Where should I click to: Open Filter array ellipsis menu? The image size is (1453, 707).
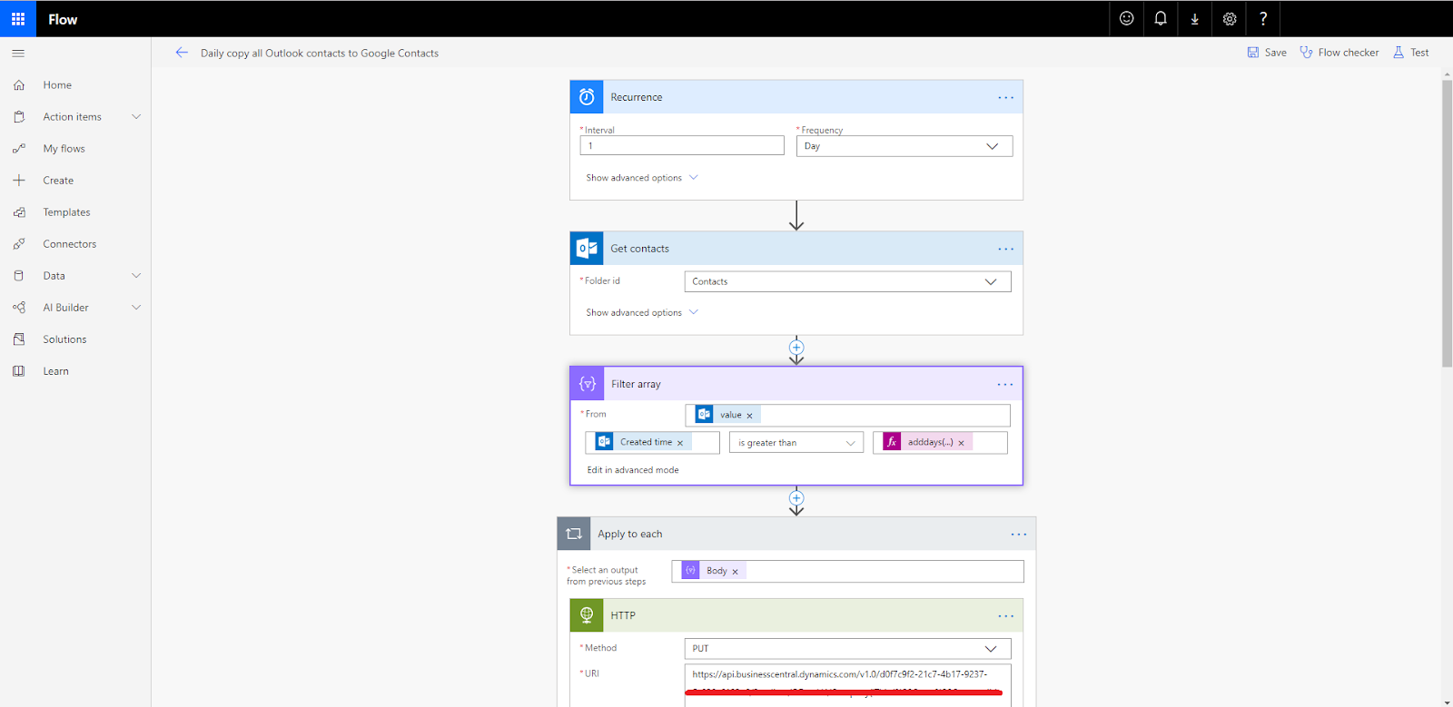pos(1005,385)
